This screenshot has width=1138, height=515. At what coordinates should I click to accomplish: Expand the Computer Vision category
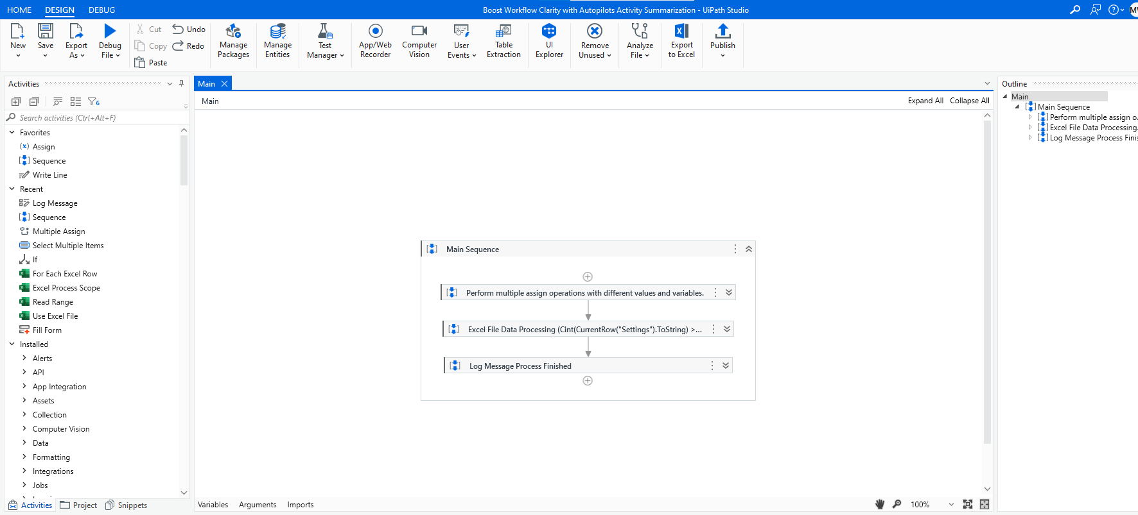(x=24, y=429)
